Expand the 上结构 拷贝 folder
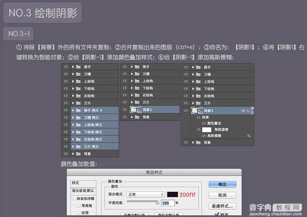 [73, 125]
